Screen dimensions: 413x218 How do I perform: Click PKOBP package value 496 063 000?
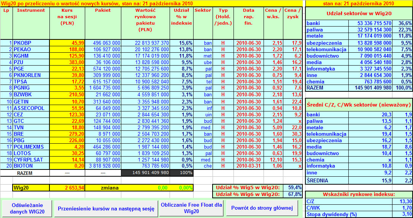[x=103, y=43]
